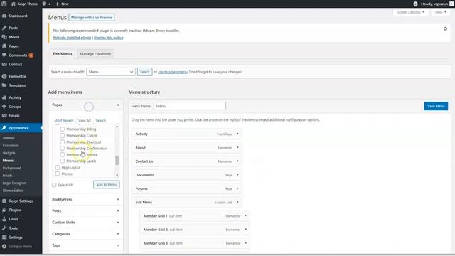Click the WordPress logo icon
This screenshot has width=455, height=256.
[x=4, y=4]
